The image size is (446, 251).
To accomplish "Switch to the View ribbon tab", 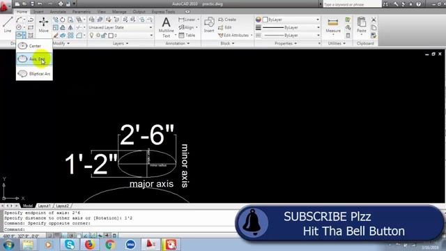I will [102, 12].
